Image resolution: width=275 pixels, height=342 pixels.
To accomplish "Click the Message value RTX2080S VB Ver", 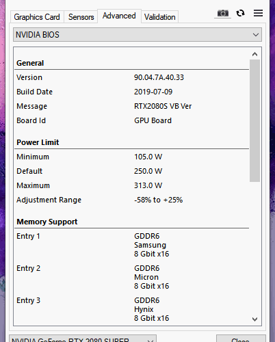I will pyautogui.click(x=163, y=106).
